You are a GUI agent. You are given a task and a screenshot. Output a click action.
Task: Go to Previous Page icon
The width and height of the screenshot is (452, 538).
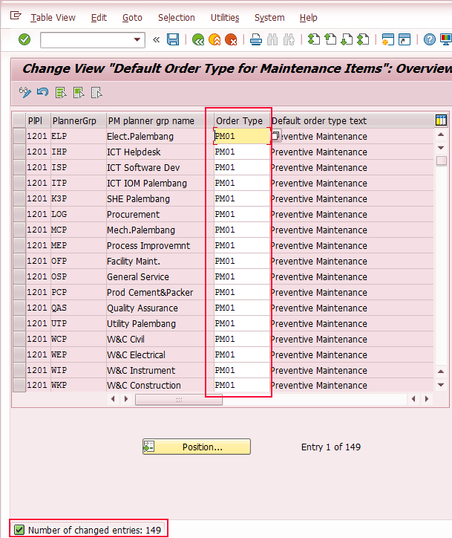click(x=330, y=39)
